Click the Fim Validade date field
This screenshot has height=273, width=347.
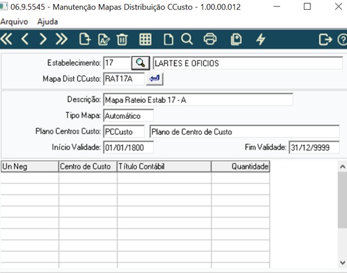point(314,147)
